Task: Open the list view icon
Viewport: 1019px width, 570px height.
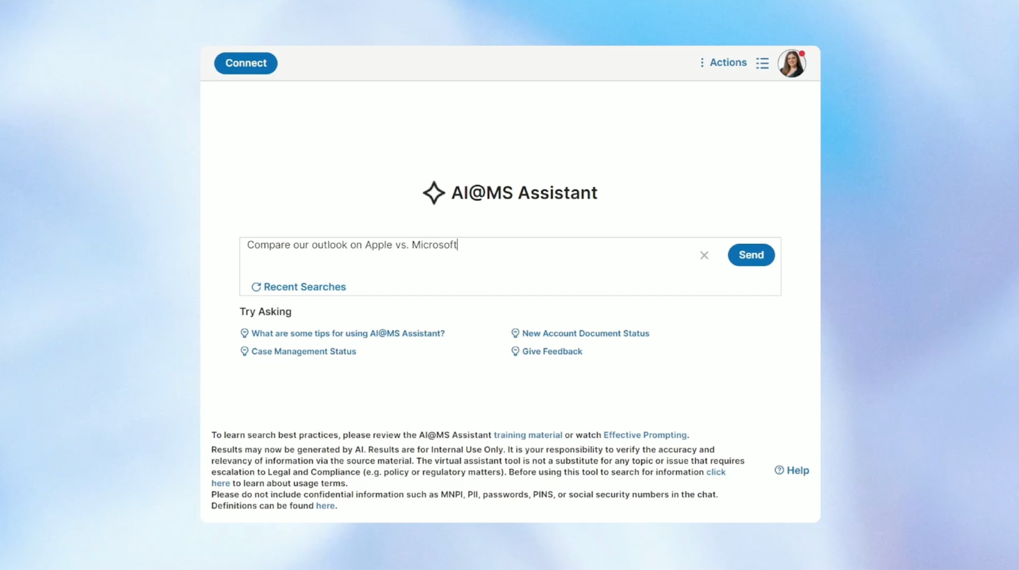Action: tap(762, 63)
